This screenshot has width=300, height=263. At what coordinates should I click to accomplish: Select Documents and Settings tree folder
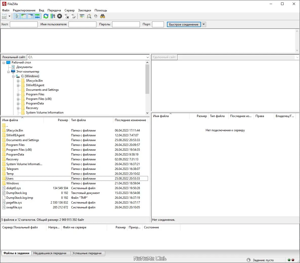click(x=42, y=90)
